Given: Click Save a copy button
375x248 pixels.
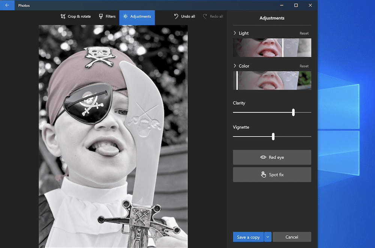Looking at the screenshot, I should click(248, 237).
